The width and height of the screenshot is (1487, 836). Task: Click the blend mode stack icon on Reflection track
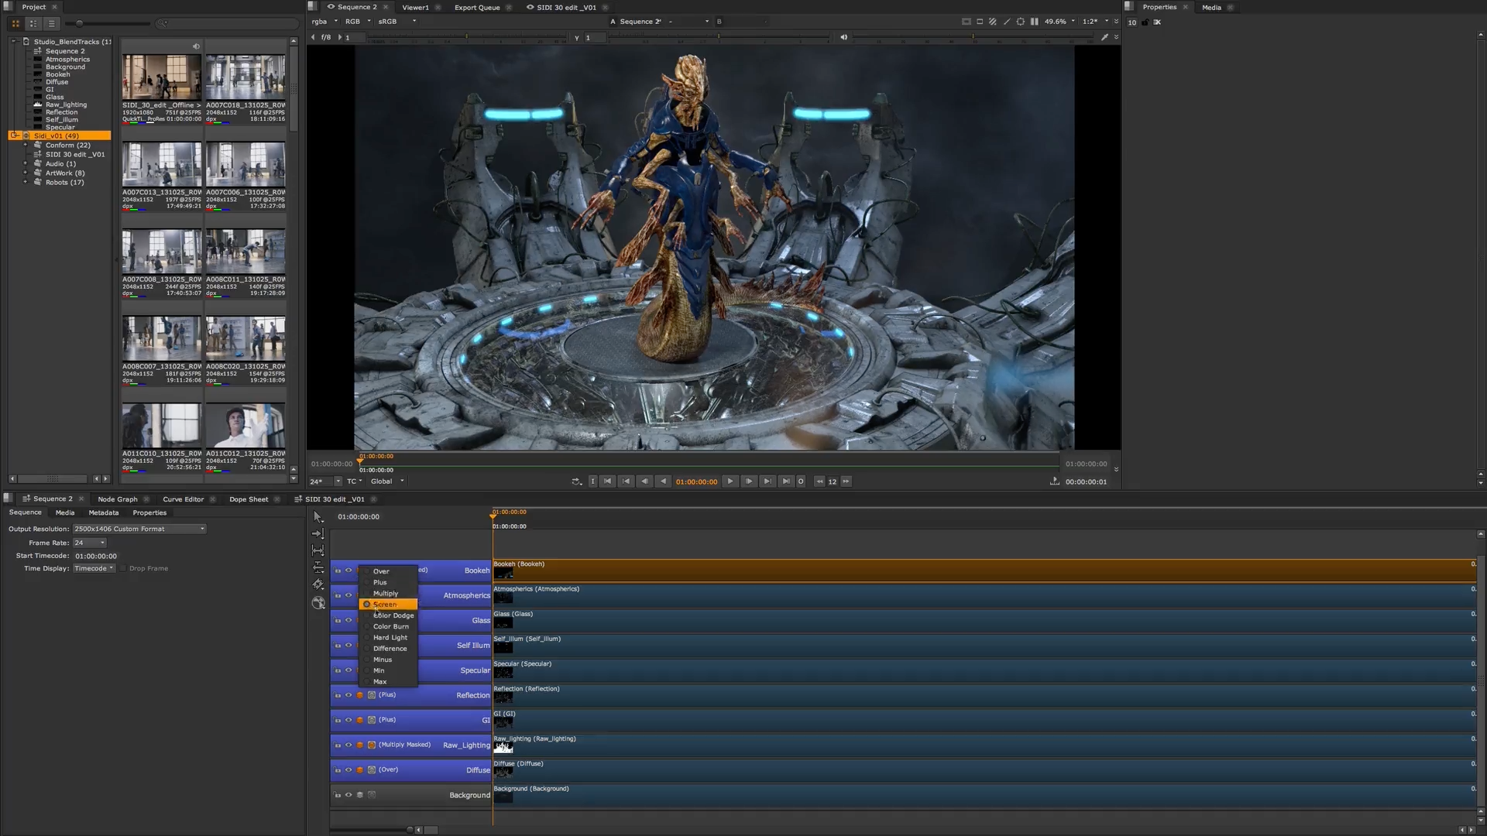coord(359,695)
